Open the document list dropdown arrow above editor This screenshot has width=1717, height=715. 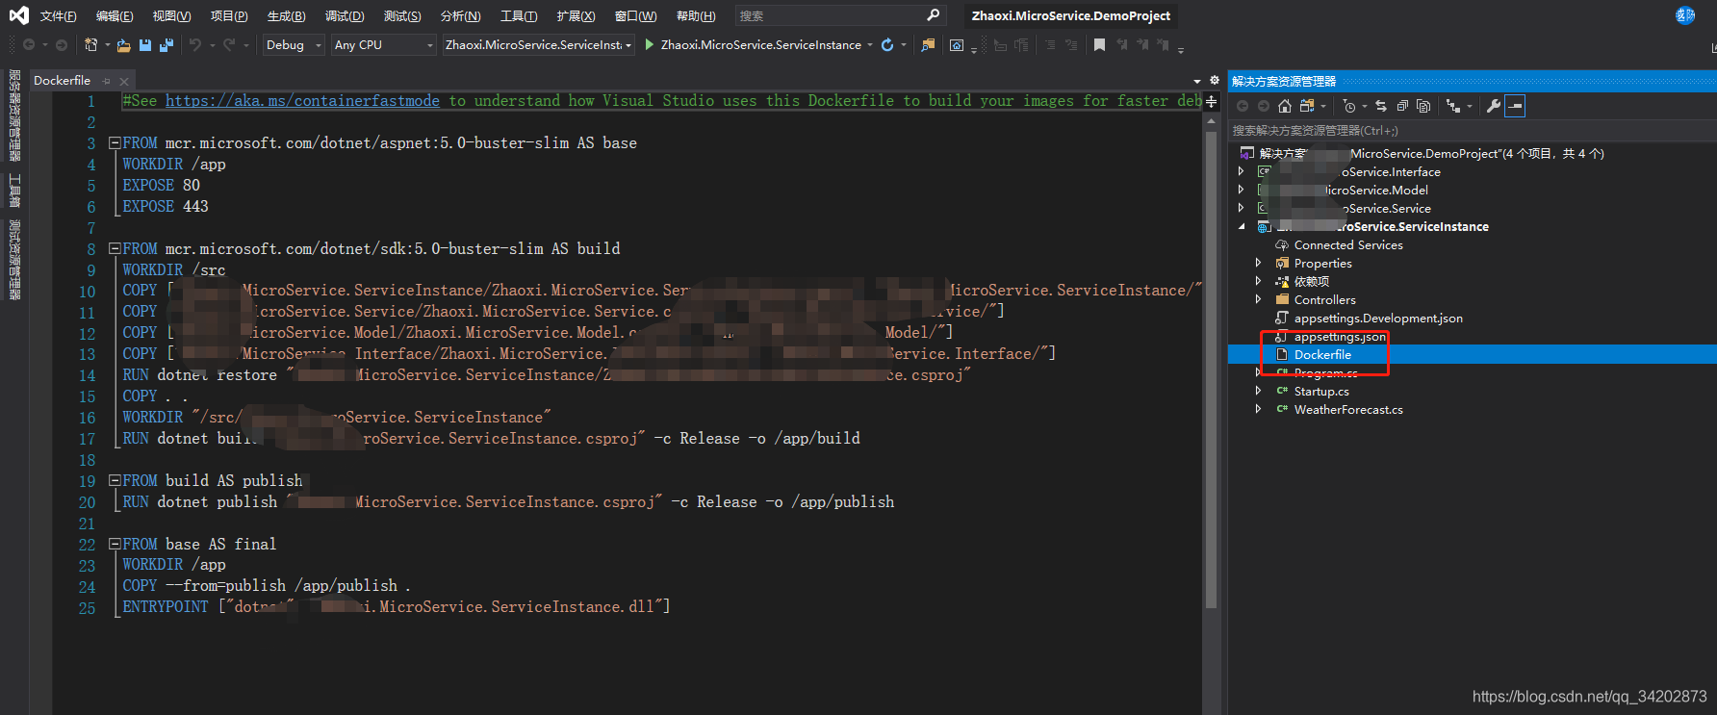point(1197,81)
